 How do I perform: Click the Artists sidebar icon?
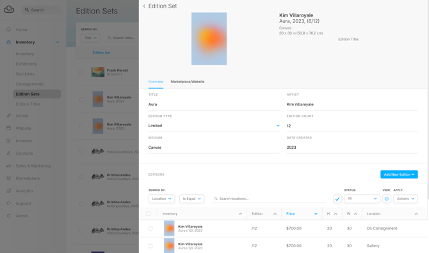pos(9,116)
